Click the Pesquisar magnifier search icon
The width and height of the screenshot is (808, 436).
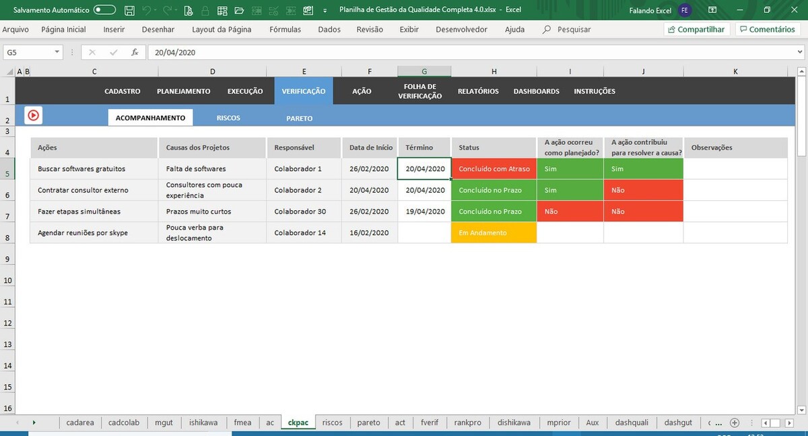coord(547,30)
